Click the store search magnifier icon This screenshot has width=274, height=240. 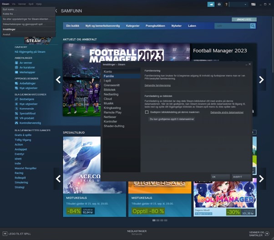pos(253,26)
